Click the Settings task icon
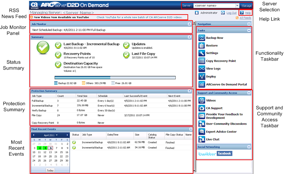Screen dimensions: 285x174 [201, 53]
